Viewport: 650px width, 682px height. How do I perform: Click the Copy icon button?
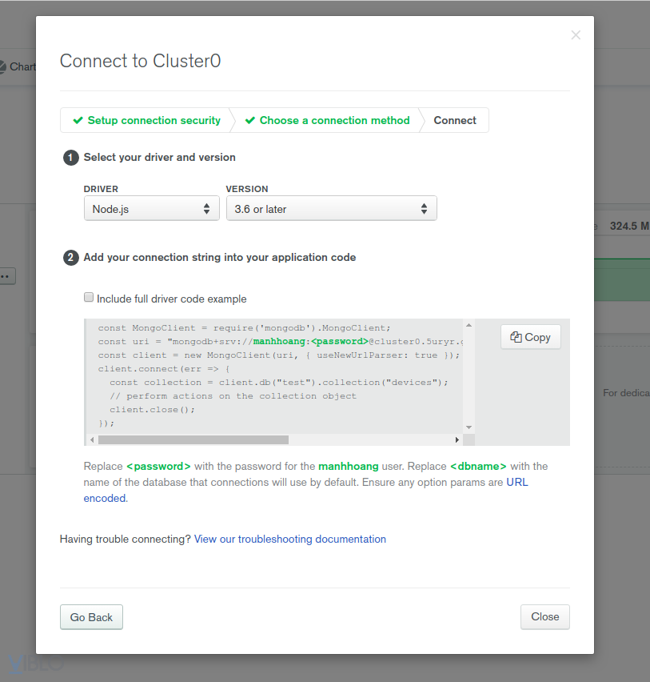coord(531,337)
